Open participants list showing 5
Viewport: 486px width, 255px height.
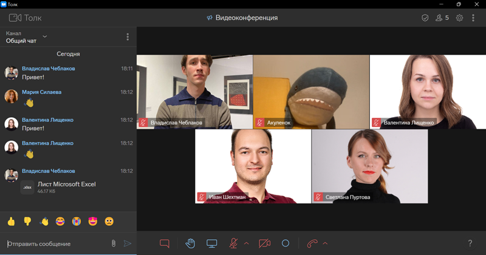[x=442, y=18]
